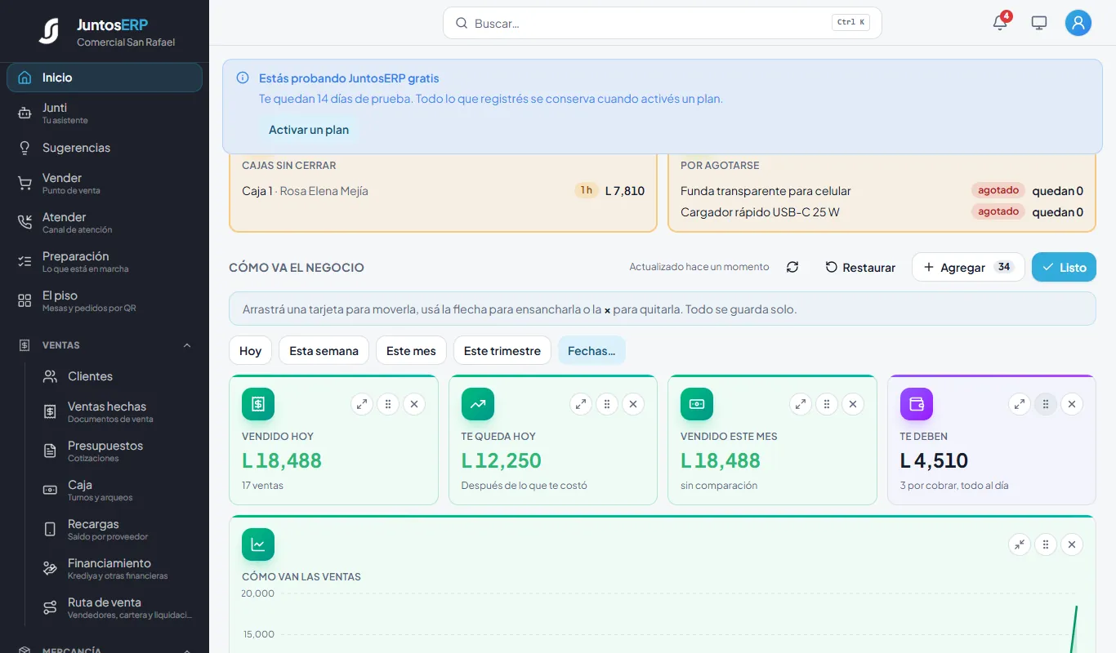Expand the Vendido este mes card

[x=801, y=404]
